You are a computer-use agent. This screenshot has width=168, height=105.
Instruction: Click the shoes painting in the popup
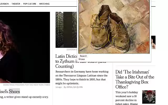point(114,27)
